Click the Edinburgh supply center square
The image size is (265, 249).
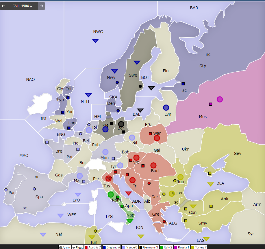pos(68,98)
